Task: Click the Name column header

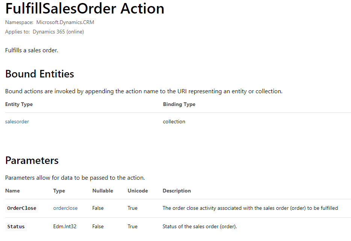Action: point(12,191)
